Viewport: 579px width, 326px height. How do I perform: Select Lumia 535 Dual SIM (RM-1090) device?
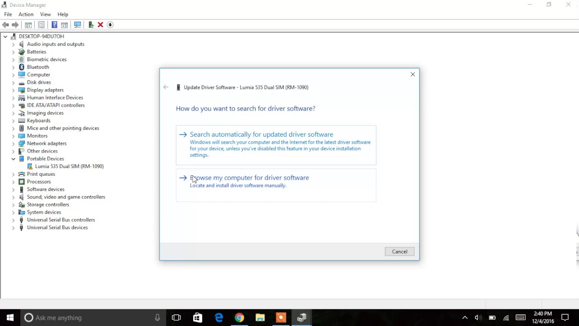click(69, 166)
